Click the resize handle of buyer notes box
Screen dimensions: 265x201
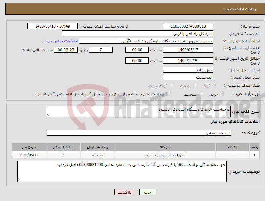pos(19,180)
